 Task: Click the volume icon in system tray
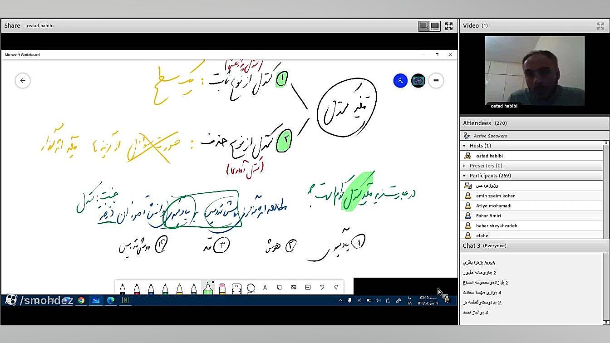click(378, 300)
